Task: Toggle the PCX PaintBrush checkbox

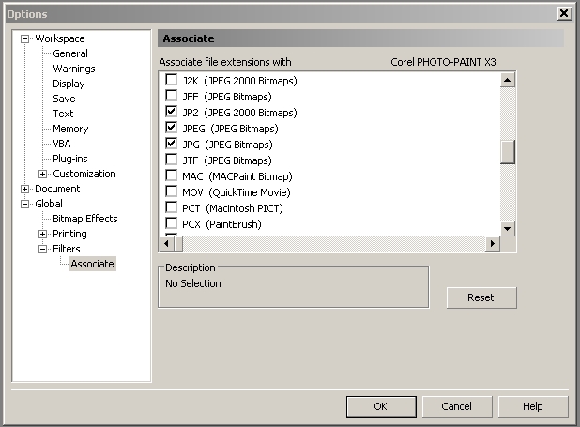Action: (x=172, y=223)
